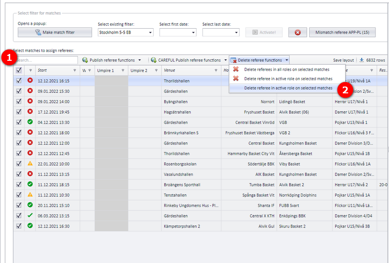Viewport: 389px width, 263px height.
Task: Uncheck the row 12.12.2021 18:00
Action: [19, 133]
